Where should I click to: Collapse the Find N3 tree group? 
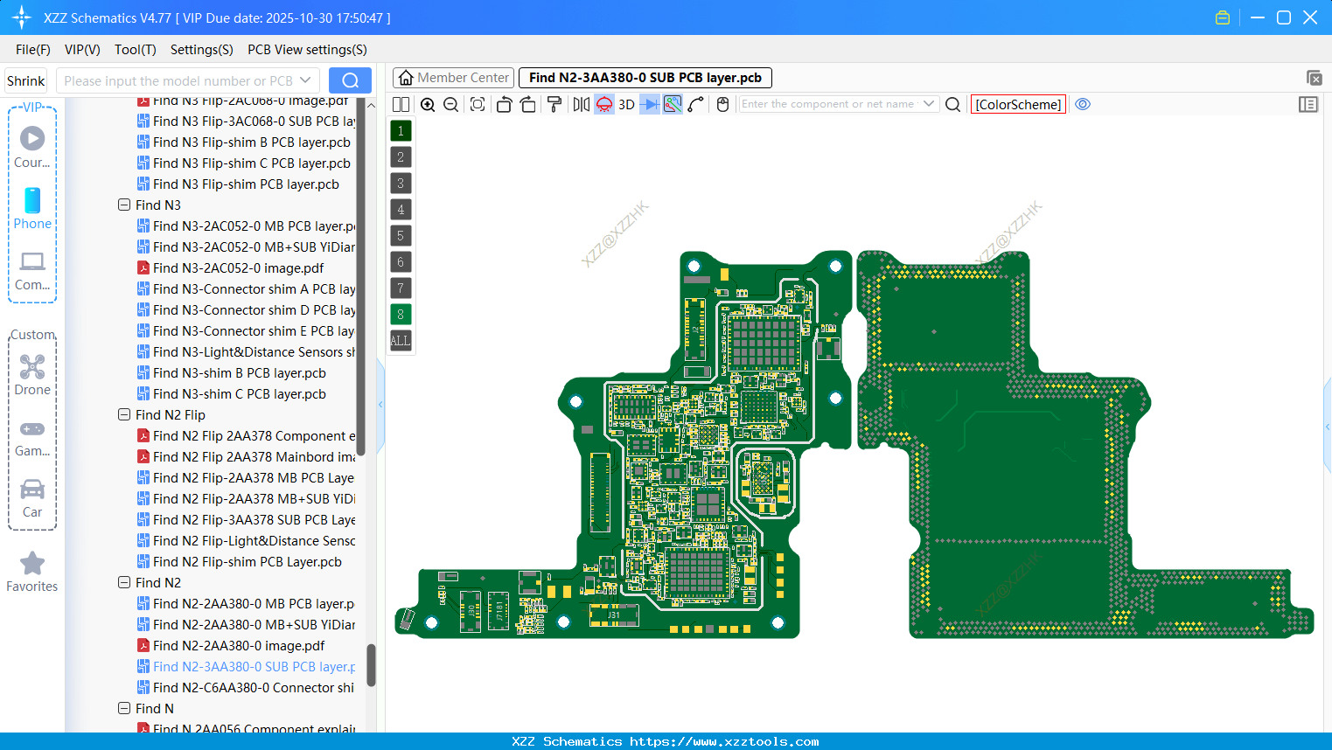point(124,205)
